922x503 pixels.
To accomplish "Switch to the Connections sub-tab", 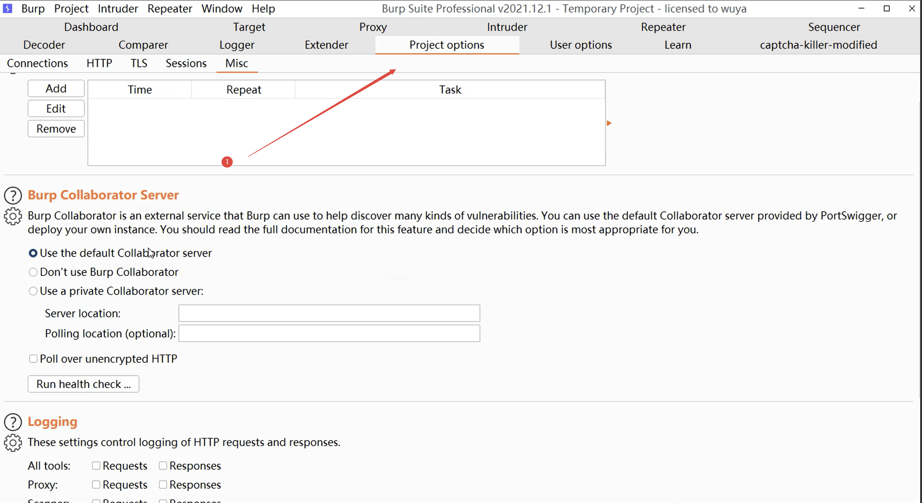I will pyautogui.click(x=37, y=63).
